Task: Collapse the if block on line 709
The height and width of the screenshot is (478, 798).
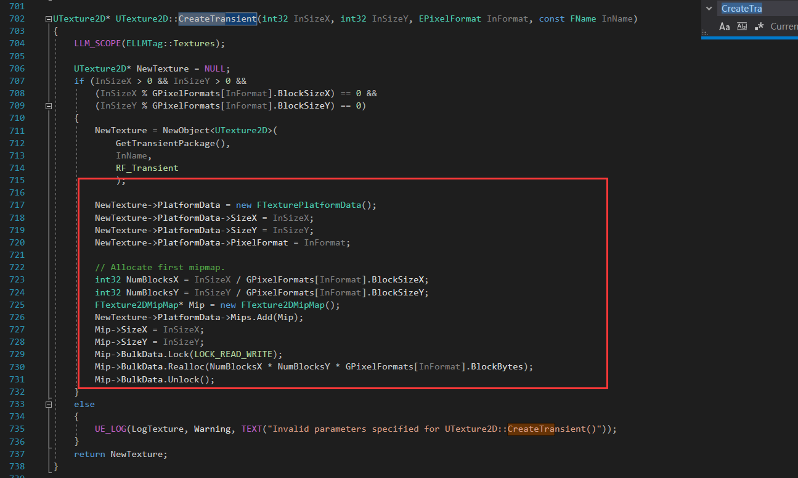Action: coord(48,105)
